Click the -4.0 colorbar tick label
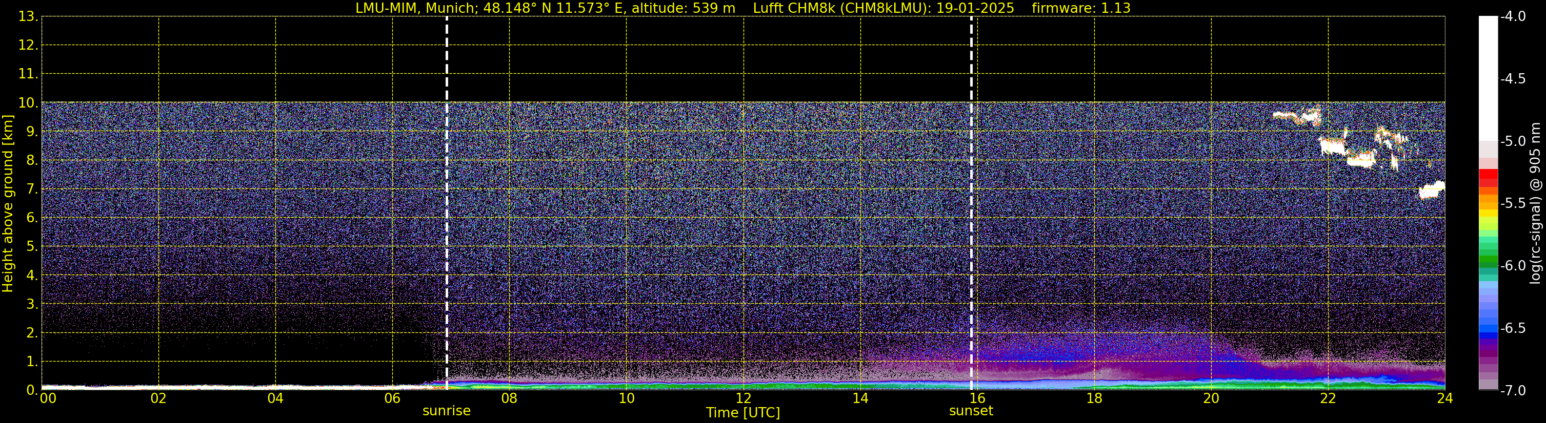 pyautogui.click(x=1512, y=17)
